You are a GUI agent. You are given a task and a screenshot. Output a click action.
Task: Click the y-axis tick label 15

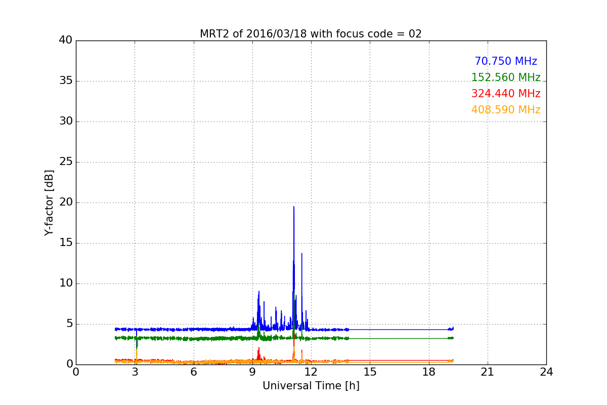[66, 243]
